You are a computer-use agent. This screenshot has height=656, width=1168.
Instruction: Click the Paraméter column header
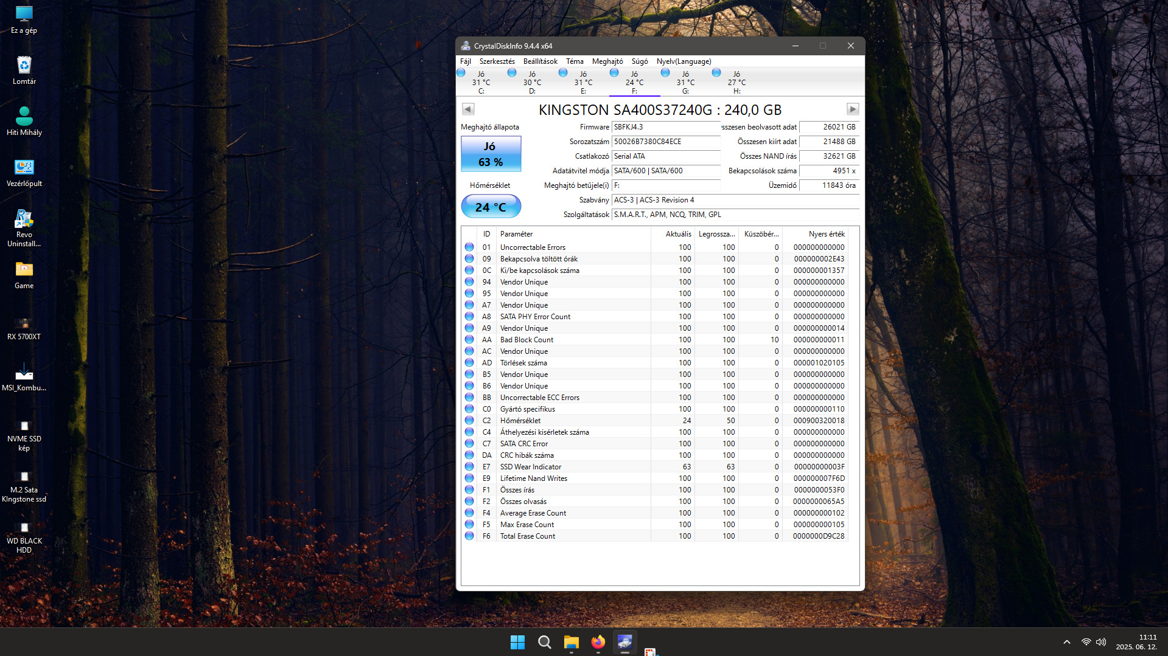pyautogui.click(x=574, y=234)
